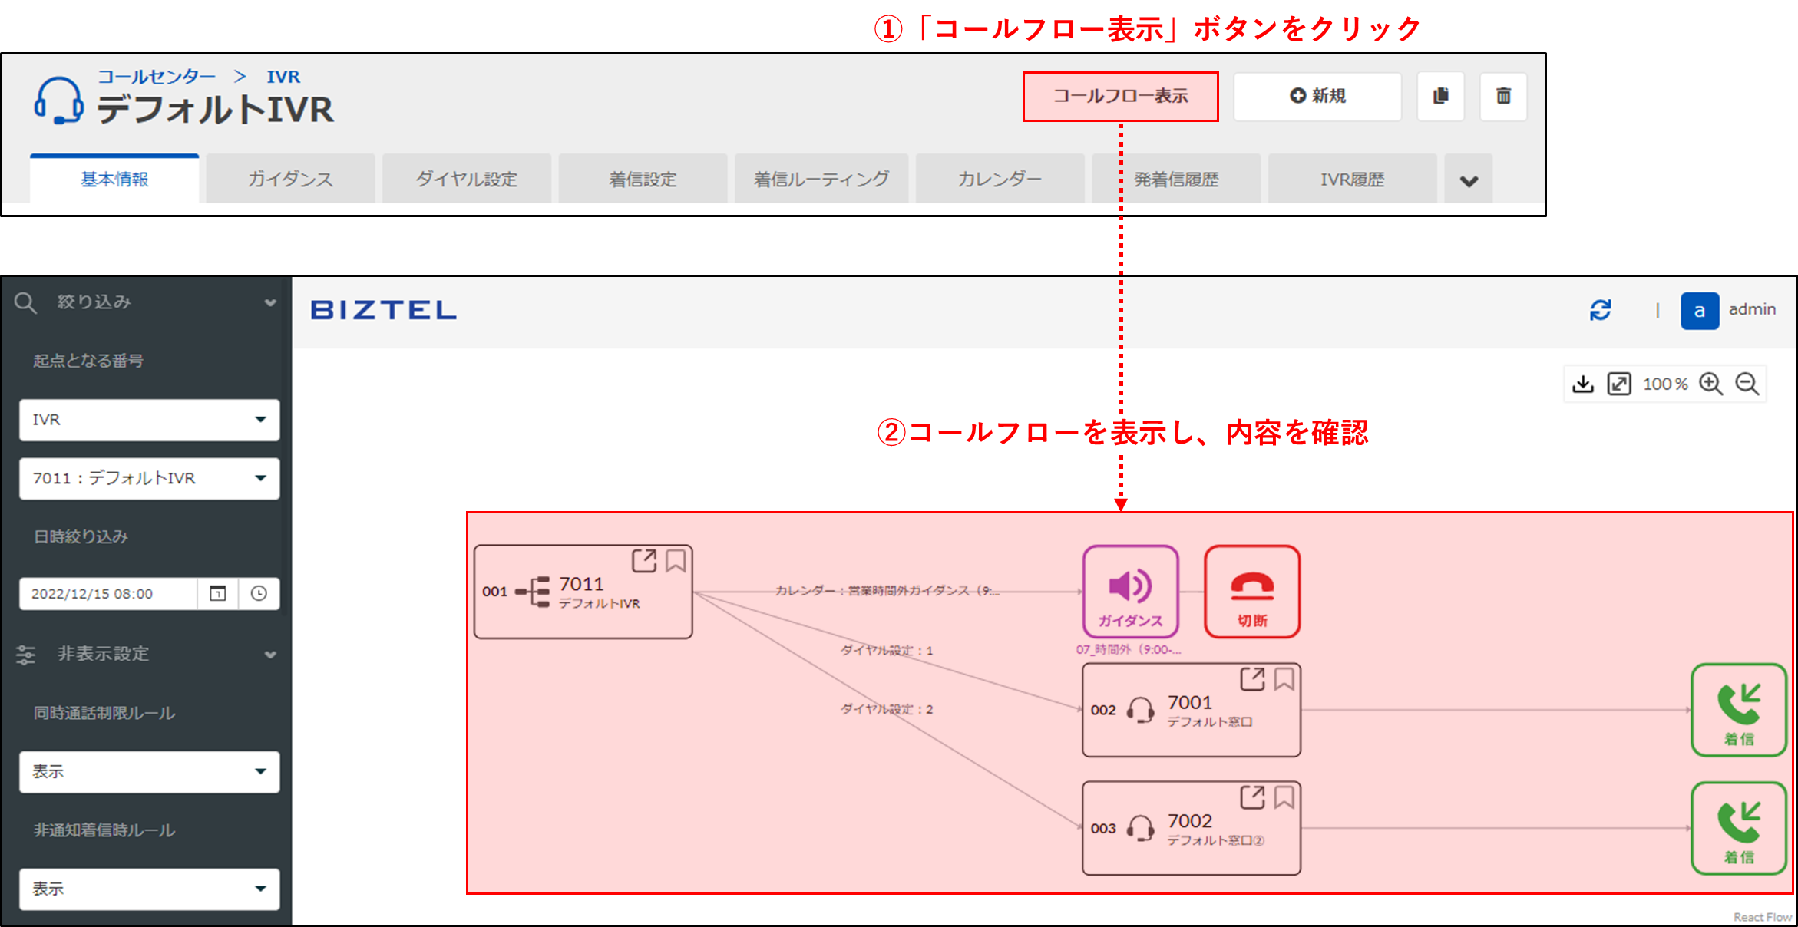
Task: Open the 非通知着信時ルール 表示 dropdown
Action: click(150, 889)
